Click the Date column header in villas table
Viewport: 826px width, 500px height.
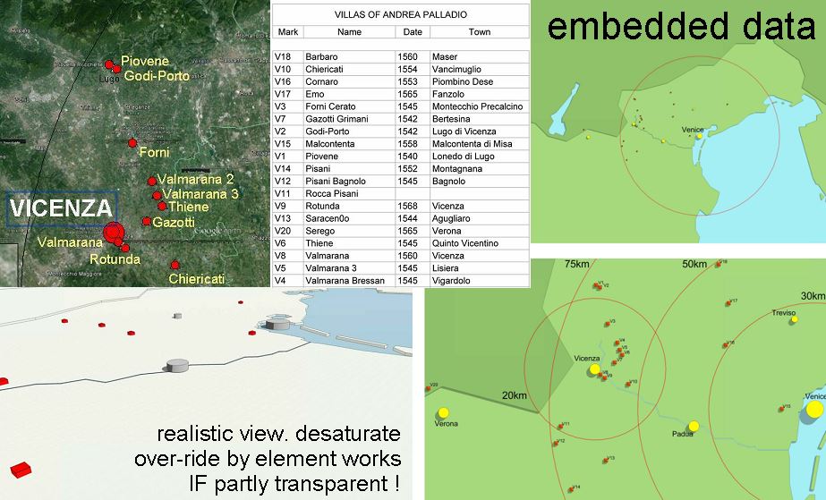(413, 32)
